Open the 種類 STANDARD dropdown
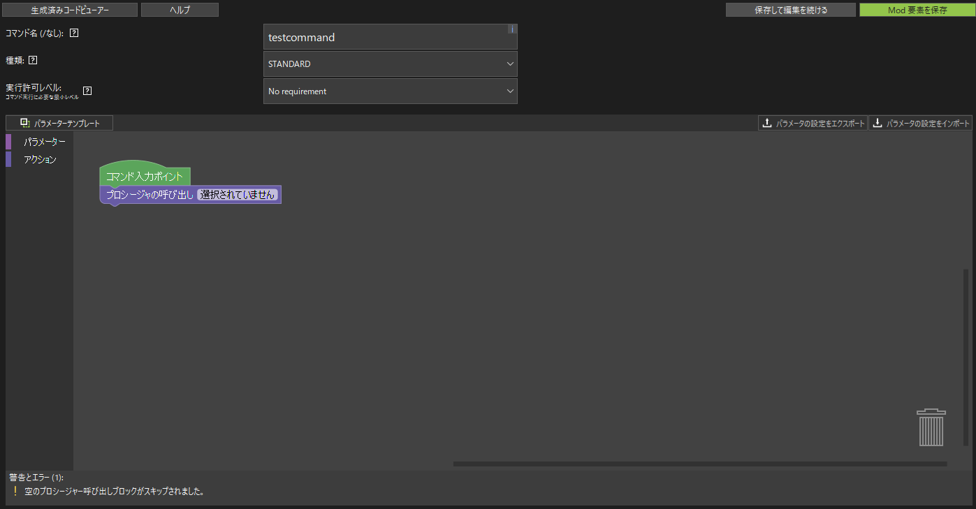Viewport: 976px width, 509px height. click(x=390, y=64)
